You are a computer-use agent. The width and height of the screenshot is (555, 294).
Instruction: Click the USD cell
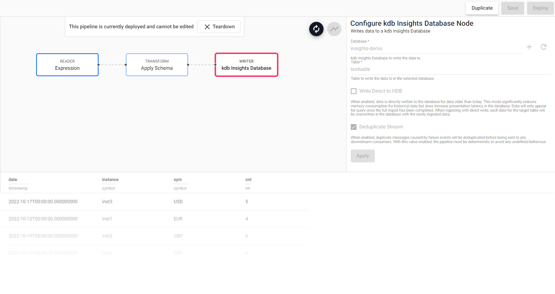pos(178,202)
